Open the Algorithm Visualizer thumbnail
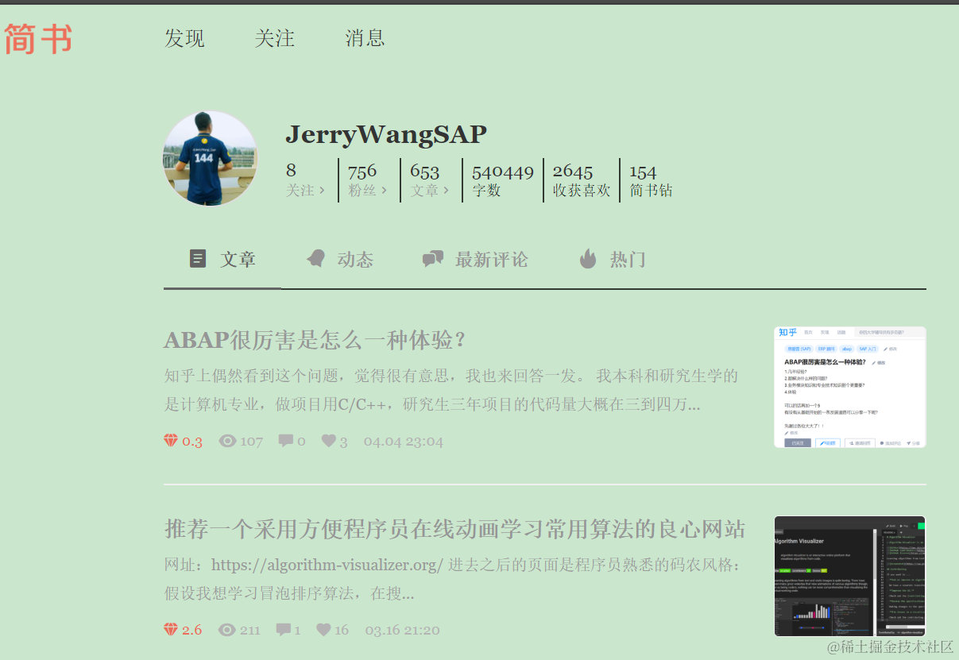 coord(850,576)
